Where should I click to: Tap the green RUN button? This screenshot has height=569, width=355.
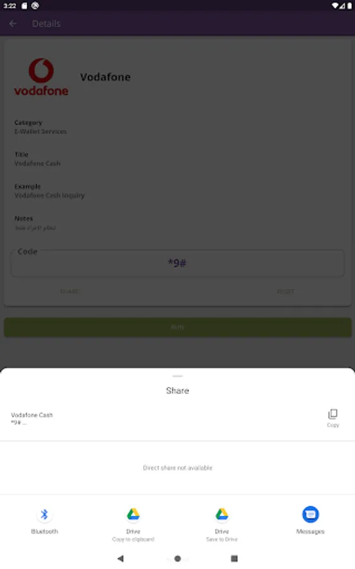point(177,327)
